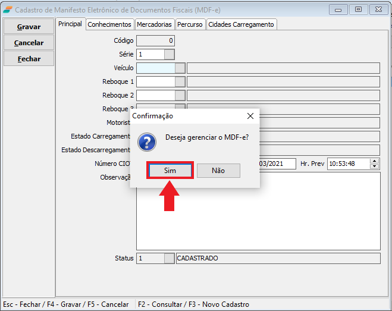Image resolution: width=392 pixels, height=311 pixels.
Task: Click the Não button in confirmation dialog
Action: [x=218, y=171]
